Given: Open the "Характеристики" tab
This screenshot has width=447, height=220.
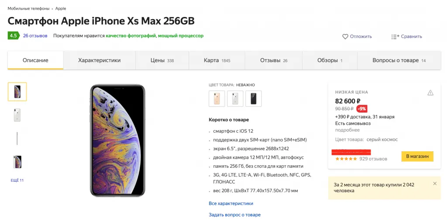Looking at the screenshot, I should [x=99, y=60].
